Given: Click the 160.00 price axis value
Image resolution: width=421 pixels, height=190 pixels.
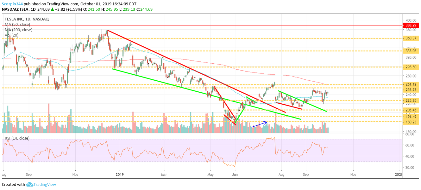Looking at the screenshot, I should pyautogui.click(x=411, y=131).
